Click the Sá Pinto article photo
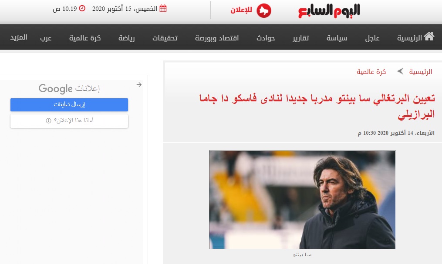Image resolution: width=442 pixels, height=264 pixels. coord(302,200)
